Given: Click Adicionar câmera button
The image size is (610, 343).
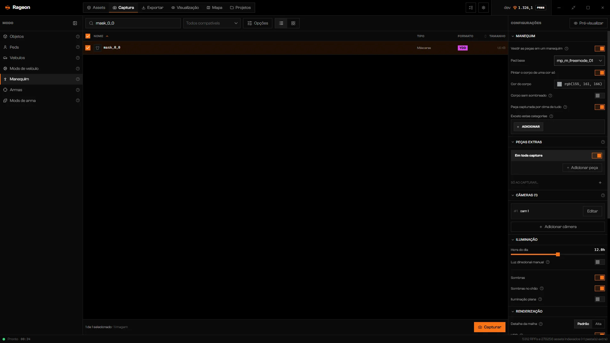Looking at the screenshot, I should [558, 227].
